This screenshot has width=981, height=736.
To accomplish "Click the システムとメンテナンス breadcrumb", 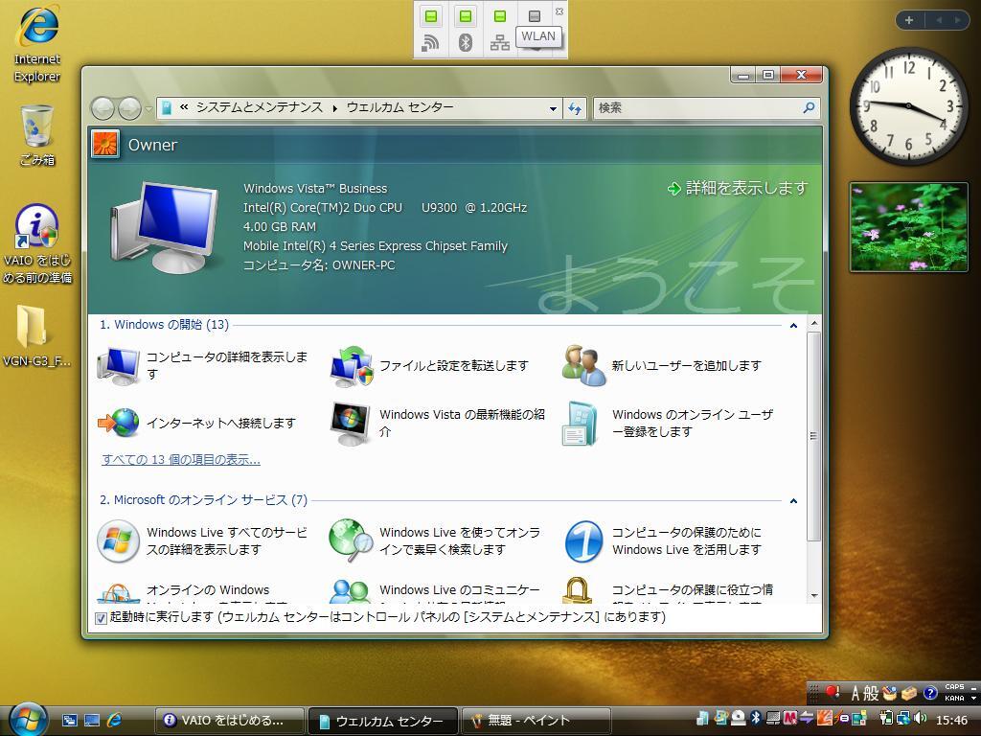I will (x=260, y=107).
